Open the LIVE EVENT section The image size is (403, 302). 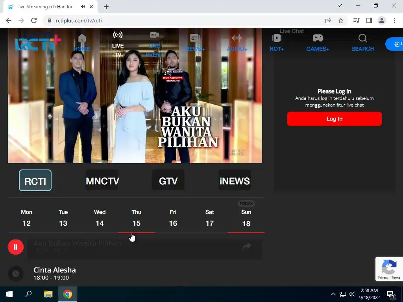(x=154, y=44)
